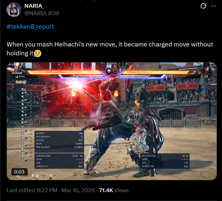Click the infinity round timer icon
222x201 pixels.
click(112, 71)
